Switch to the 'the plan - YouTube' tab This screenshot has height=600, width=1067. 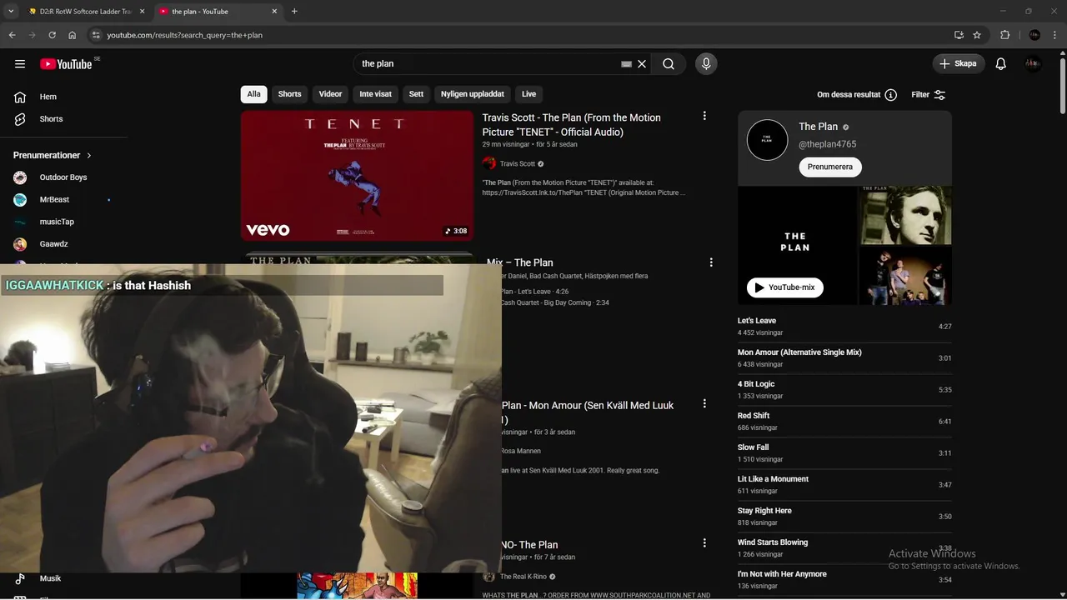click(x=218, y=12)
